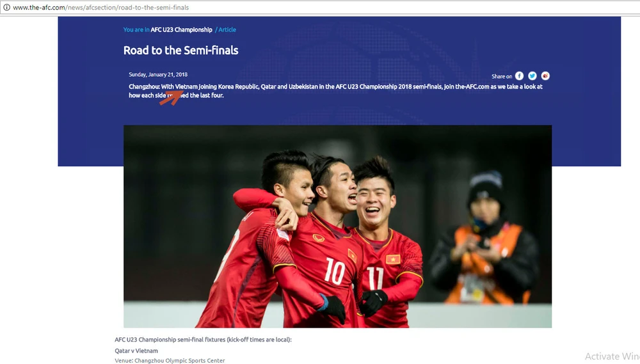Click the Activate Windows watermark text
Screen dimensions: 640x364
click(x=612, y=356)
